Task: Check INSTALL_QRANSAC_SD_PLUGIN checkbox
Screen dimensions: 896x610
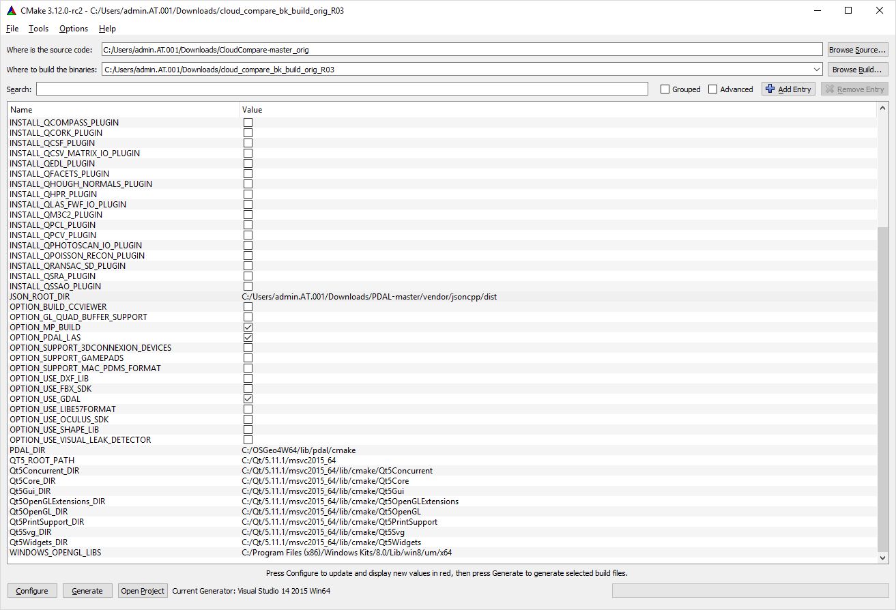Action: [248, 266]
